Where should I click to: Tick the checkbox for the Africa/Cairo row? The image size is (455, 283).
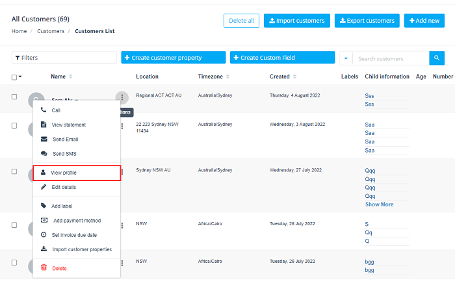tap(14, 225)
